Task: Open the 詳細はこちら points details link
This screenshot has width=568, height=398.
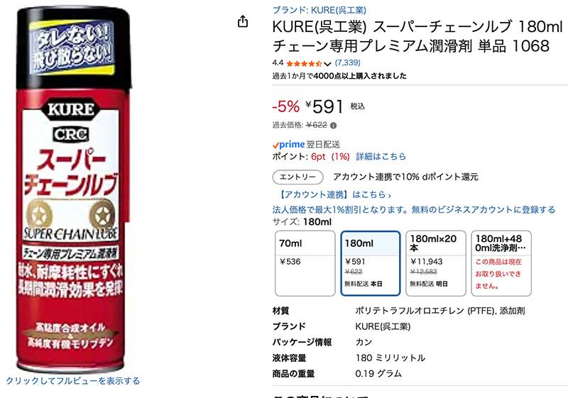Action: pyautogui.click(x=381, y=157)
